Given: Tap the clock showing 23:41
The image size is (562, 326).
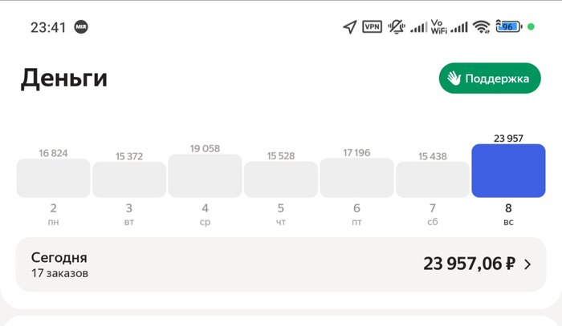Looking at the screenshot, I should [x=48, y=27].
